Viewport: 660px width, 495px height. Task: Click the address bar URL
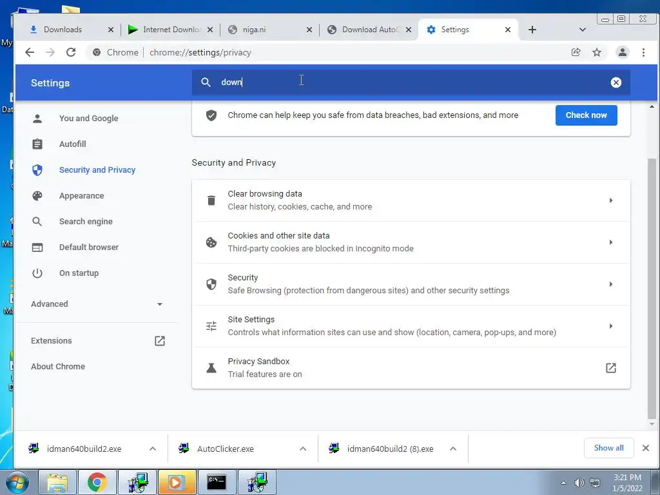(x=200, y=52)
